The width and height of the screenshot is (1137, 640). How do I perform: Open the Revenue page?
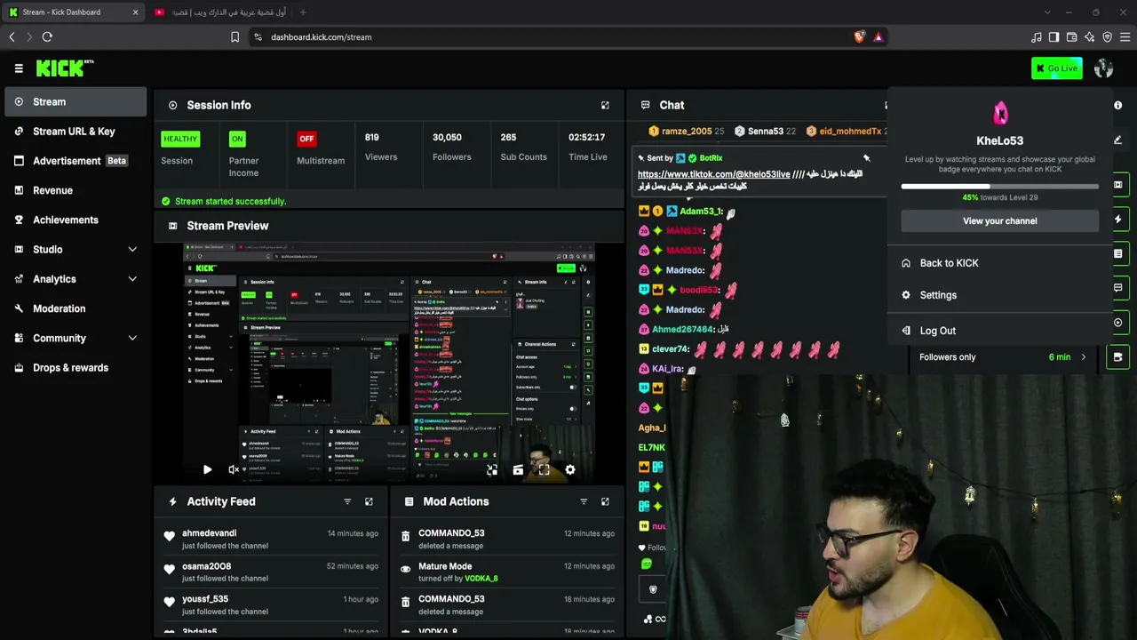coord(76,190)
